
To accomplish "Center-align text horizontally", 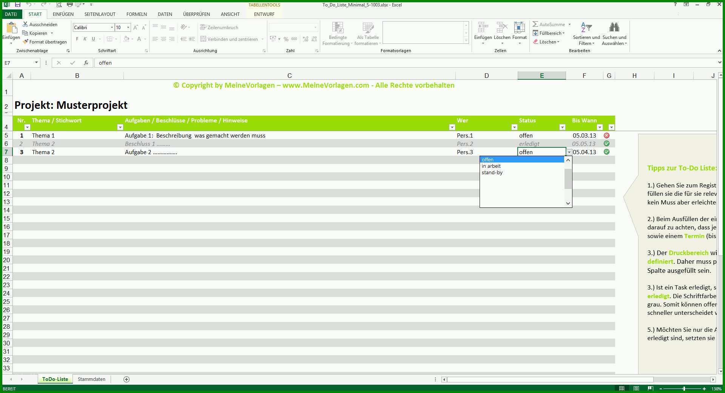I will (x=164, y=39).
